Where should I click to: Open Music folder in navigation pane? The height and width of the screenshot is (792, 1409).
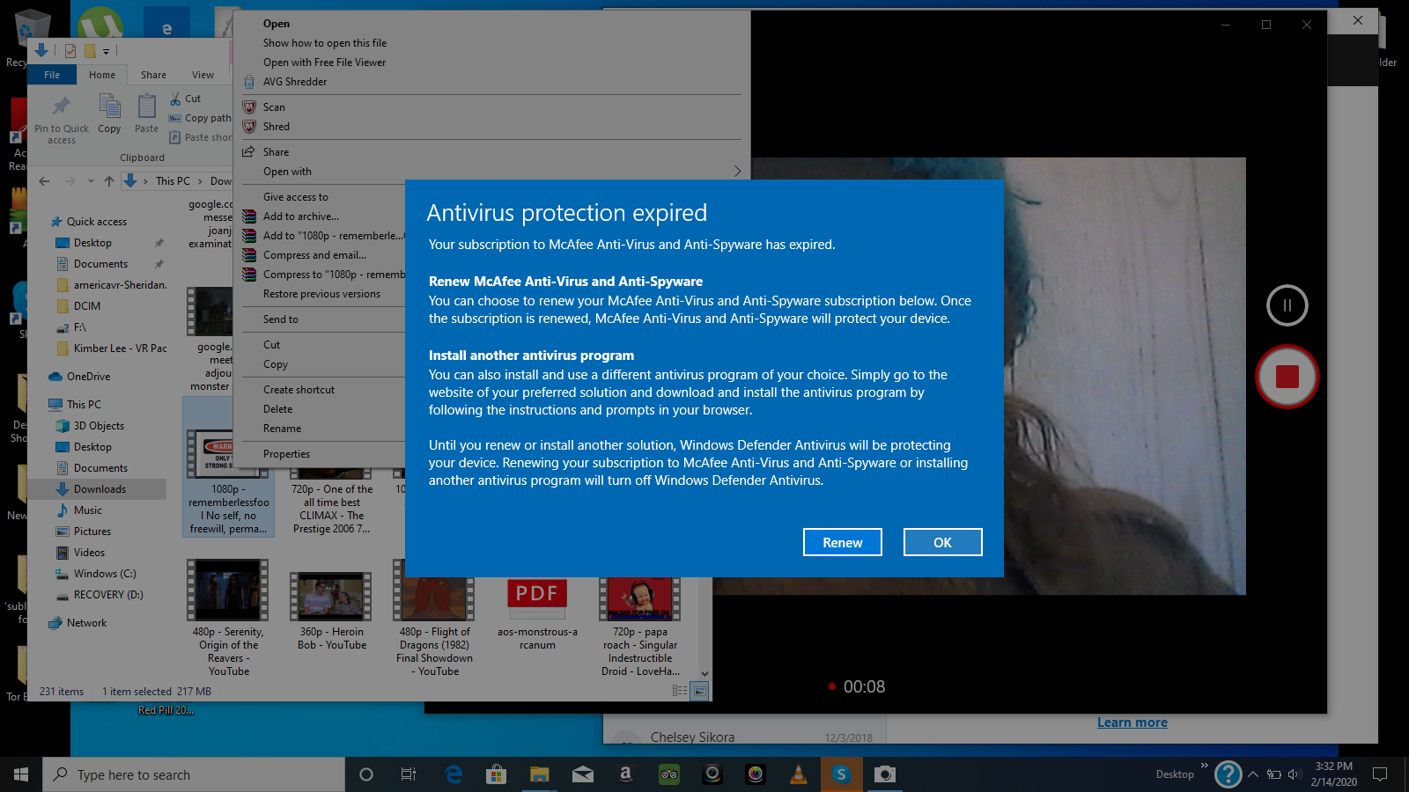87,510
